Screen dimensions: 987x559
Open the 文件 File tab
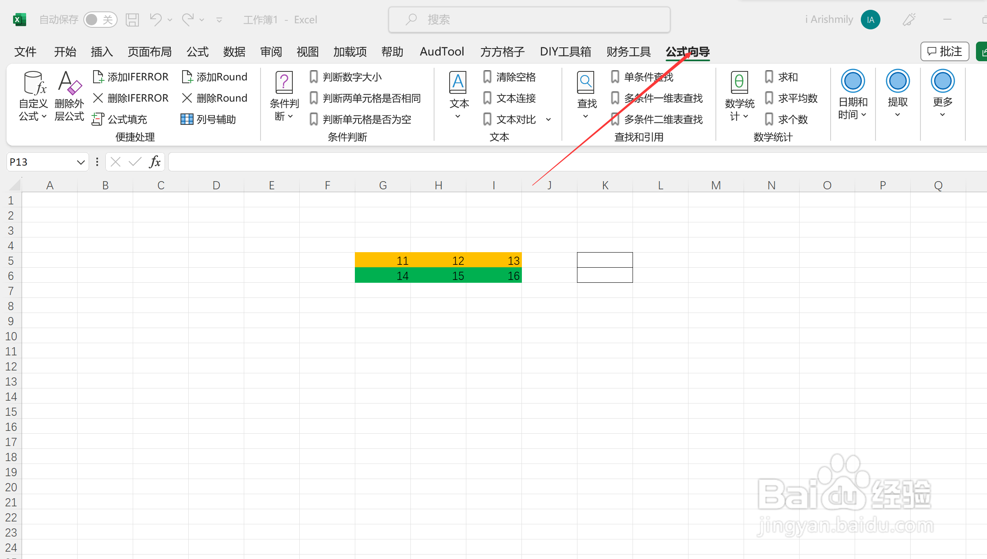(25, 52)
